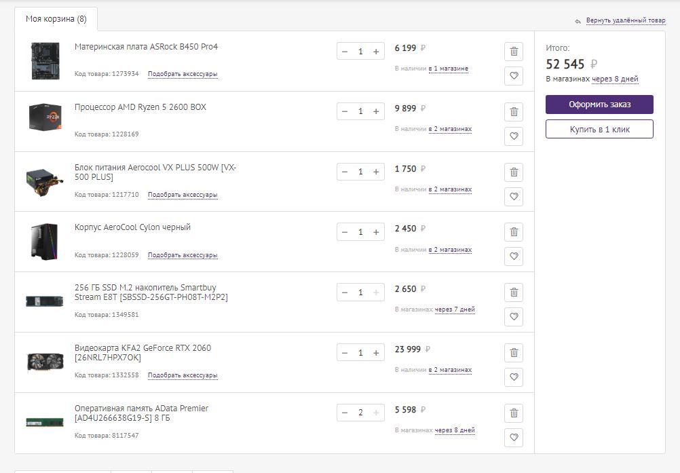Remove AMD Ryzen 5 2600 BOX item
Image resolution: width=680 pixels, height=473 pixels.
[x=514, y=112]
